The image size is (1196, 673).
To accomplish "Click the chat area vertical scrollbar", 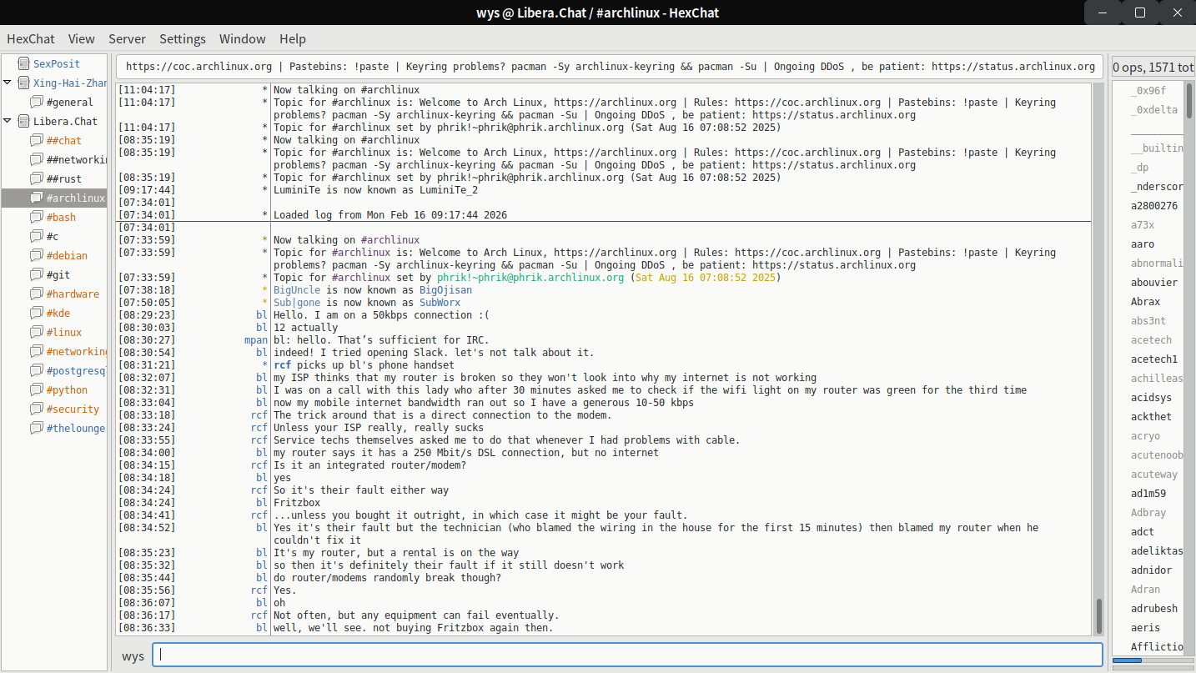I will [1098, 615].
